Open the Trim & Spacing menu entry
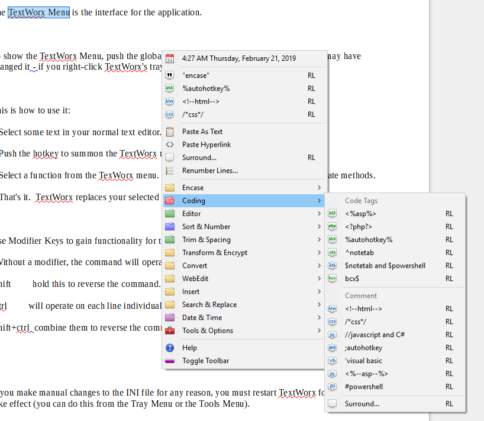Screen dimensions: 484x421 coord(245,239)
